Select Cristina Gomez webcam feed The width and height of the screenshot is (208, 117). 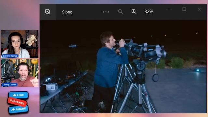(x=20, y=44)
